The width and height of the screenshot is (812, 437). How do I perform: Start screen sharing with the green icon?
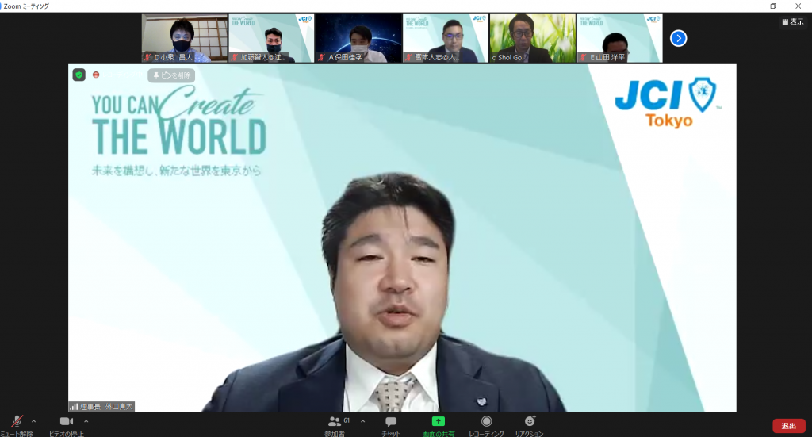pos(439,424)
